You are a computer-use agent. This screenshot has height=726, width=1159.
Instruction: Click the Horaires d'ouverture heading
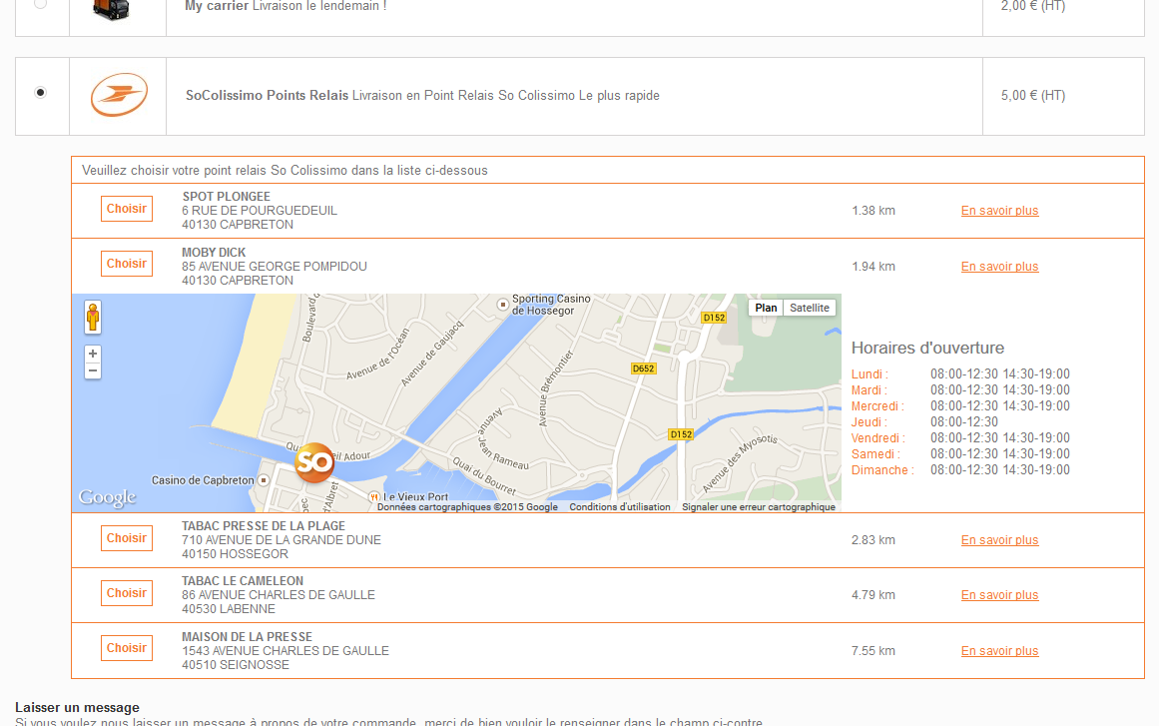tap(927, 349)
